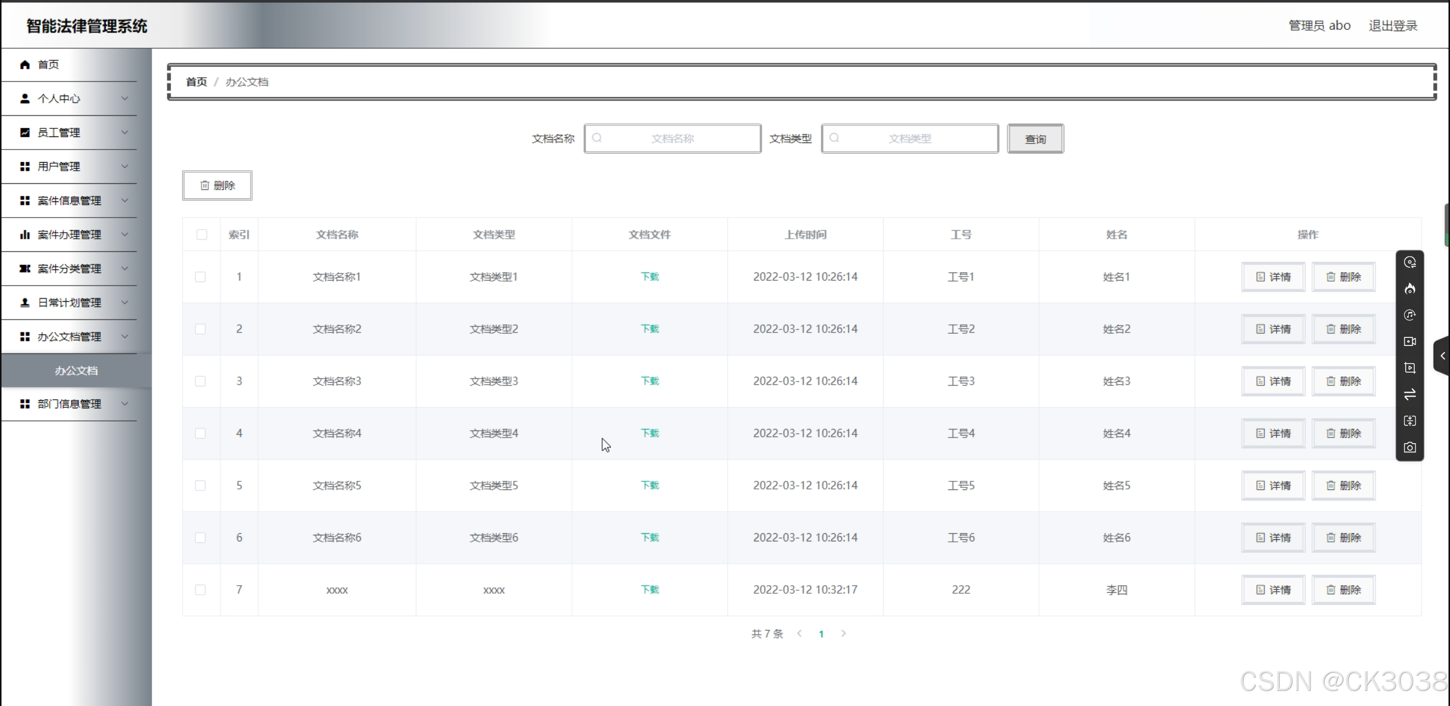The width and height of the screenshot is (1450, 706).
Task: Check the checkbox for row 3
Action: pyautogui.click(x=200, y=381)
